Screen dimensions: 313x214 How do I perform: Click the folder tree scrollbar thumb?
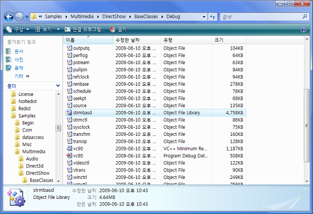[58, 128]
